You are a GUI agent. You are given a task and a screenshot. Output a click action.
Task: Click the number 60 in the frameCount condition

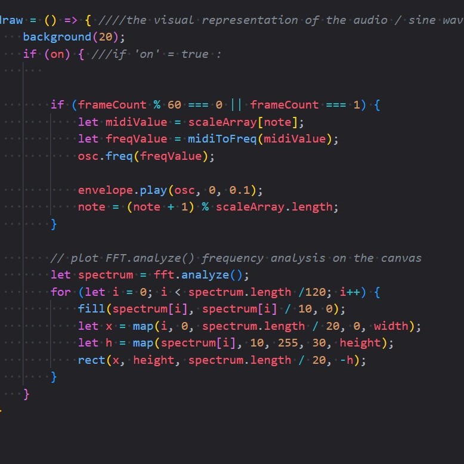174,105
